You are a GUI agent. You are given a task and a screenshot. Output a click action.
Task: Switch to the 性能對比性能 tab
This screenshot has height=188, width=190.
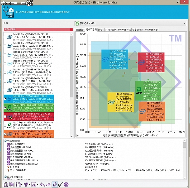124,30
